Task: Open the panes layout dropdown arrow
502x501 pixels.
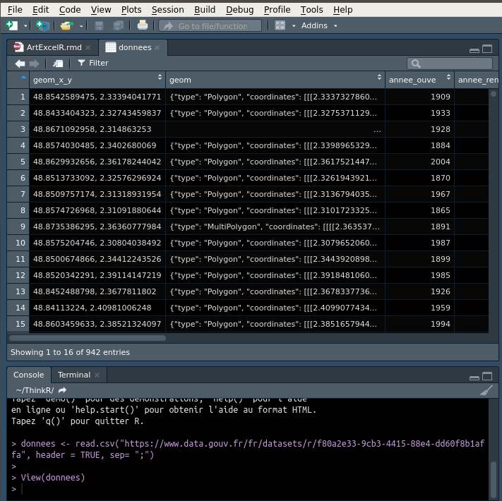Action: (x=294, y=26)
